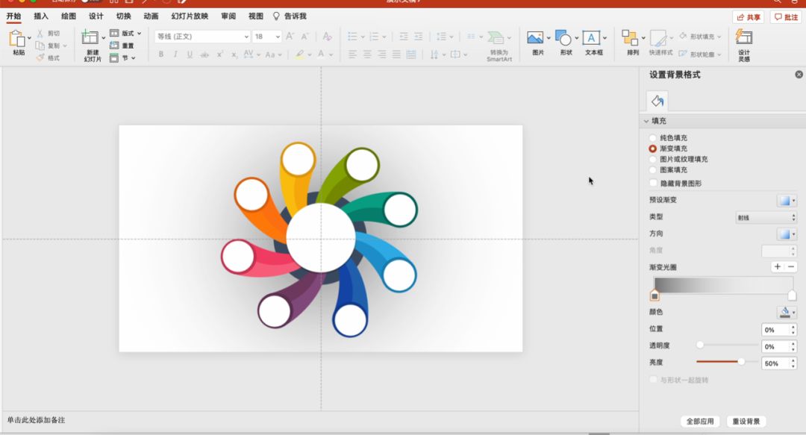Click the Cut (剪切) scissors icon
This screenshot has height=435, width=806.
pyautogui.click(x=40, y=33)
